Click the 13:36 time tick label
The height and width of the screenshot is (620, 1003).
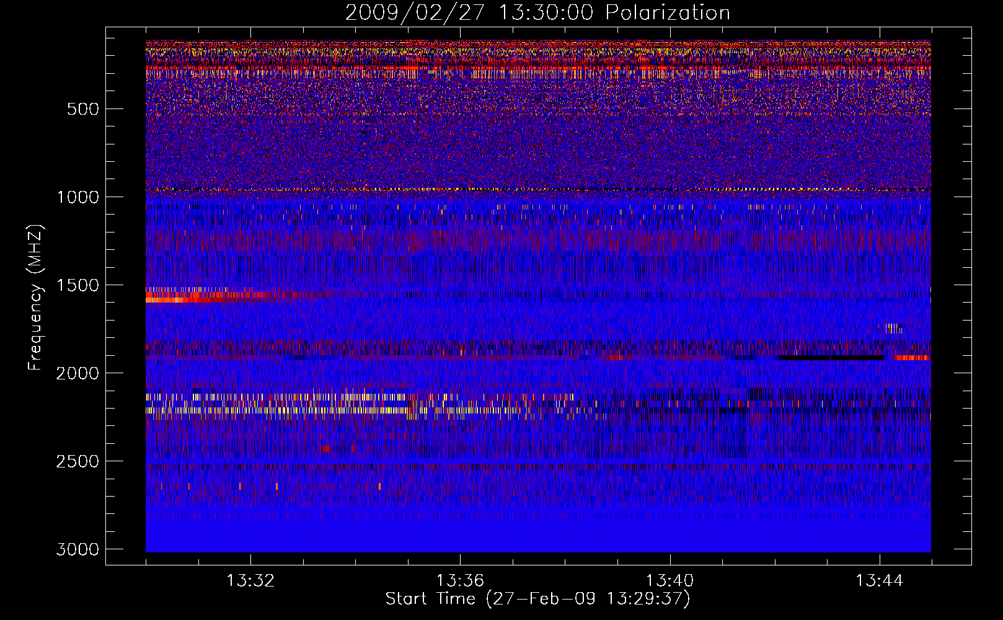(460, 581)
